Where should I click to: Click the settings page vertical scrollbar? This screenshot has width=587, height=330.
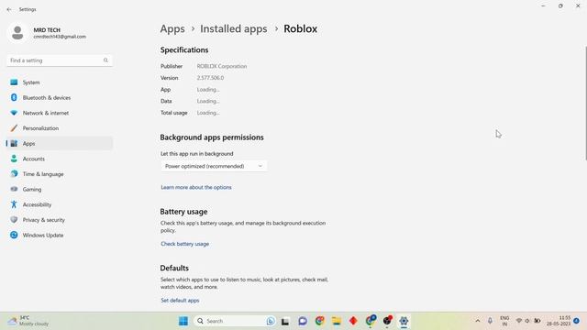(585, 104)
